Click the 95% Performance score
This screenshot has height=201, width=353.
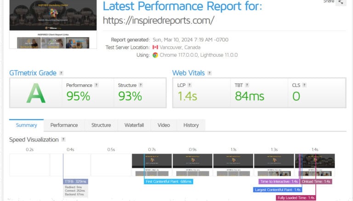[x=78, y=96]
